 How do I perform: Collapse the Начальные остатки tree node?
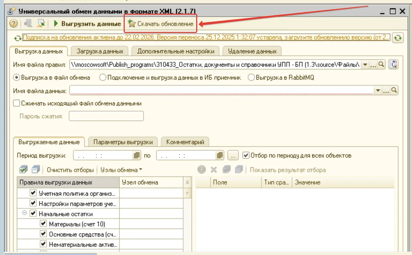pyautogui.click(x=25, y=213)
